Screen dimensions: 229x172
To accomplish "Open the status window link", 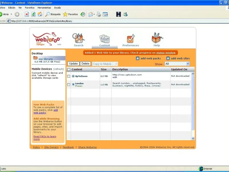I will [x=166, y=53].
